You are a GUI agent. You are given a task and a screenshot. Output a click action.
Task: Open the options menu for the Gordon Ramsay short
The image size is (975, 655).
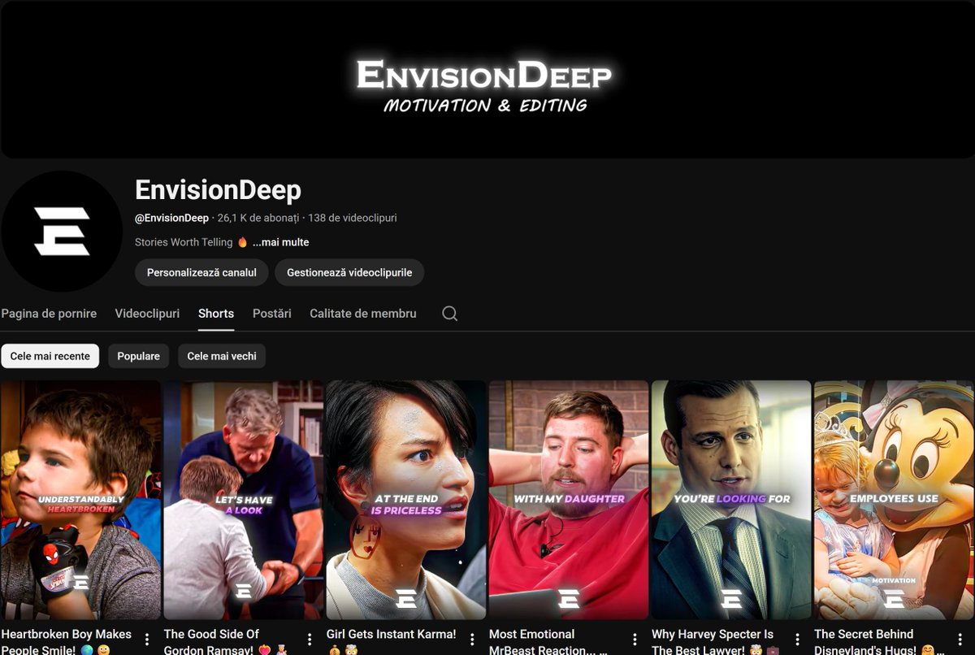point(310,637)
